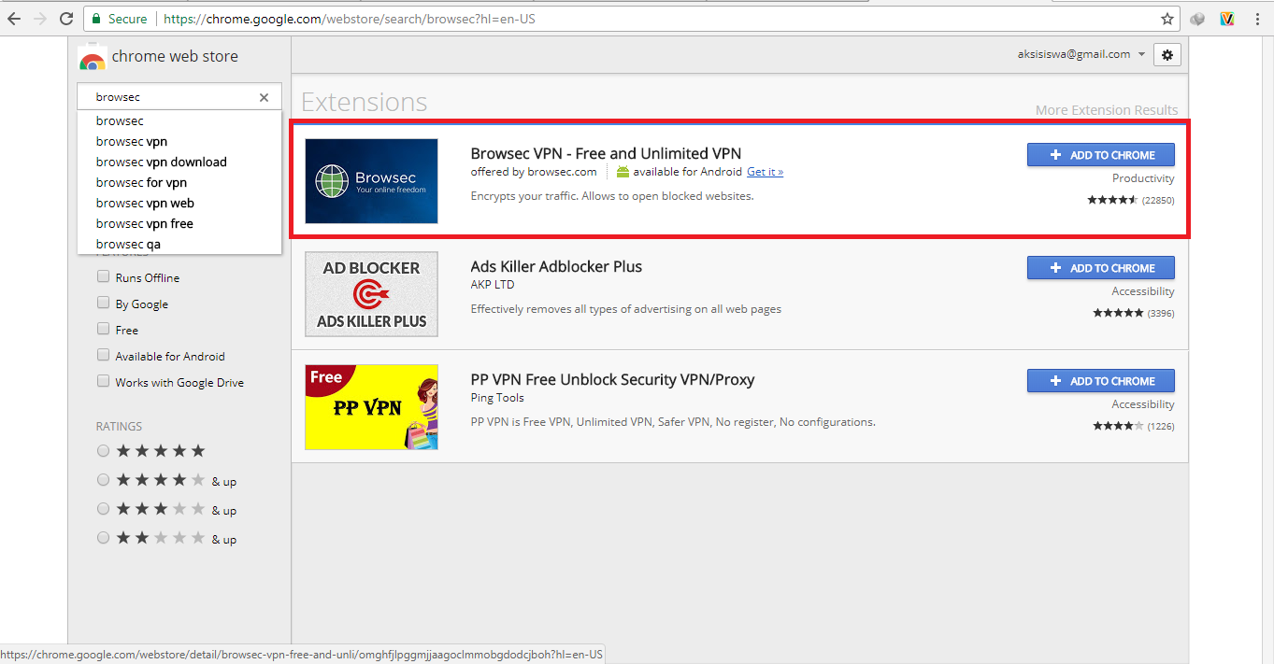Choose the 'browsec vpn download' suggestion

pos(179,162)
